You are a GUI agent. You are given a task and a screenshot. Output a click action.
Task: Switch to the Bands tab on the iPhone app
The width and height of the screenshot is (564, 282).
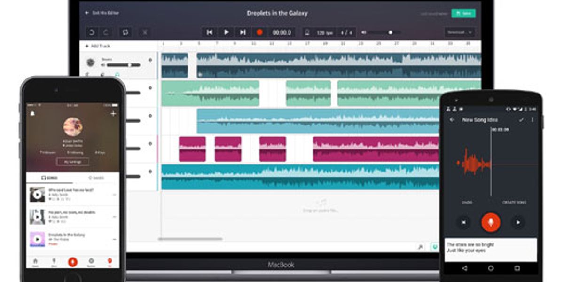pos(96,178)
